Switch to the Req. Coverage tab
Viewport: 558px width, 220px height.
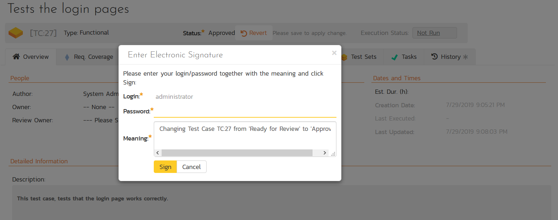[88, 57]
